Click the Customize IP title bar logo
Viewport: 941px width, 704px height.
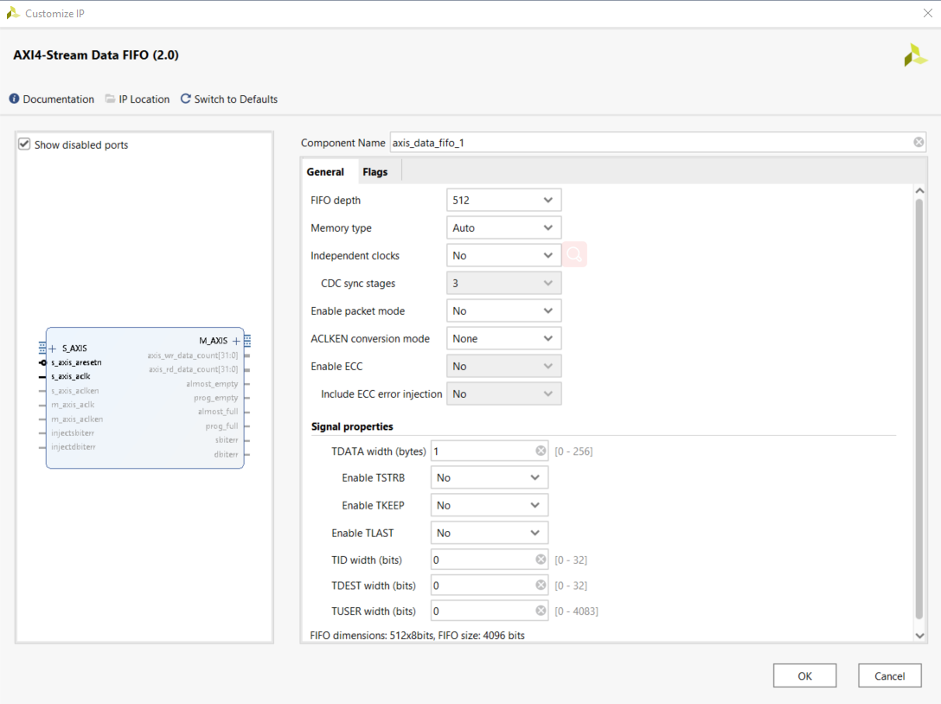11,13
